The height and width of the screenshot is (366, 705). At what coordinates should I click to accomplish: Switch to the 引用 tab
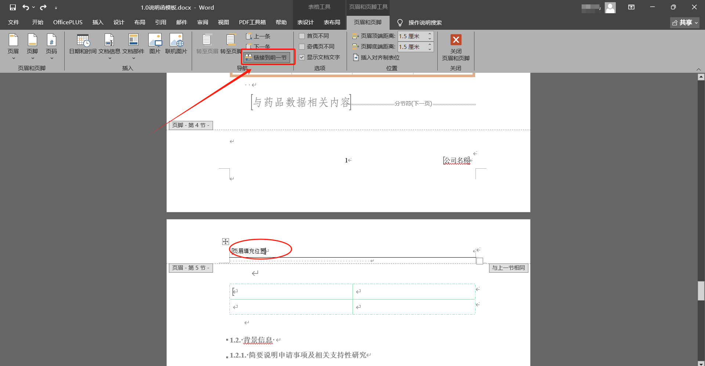click(x=161, y=22)
